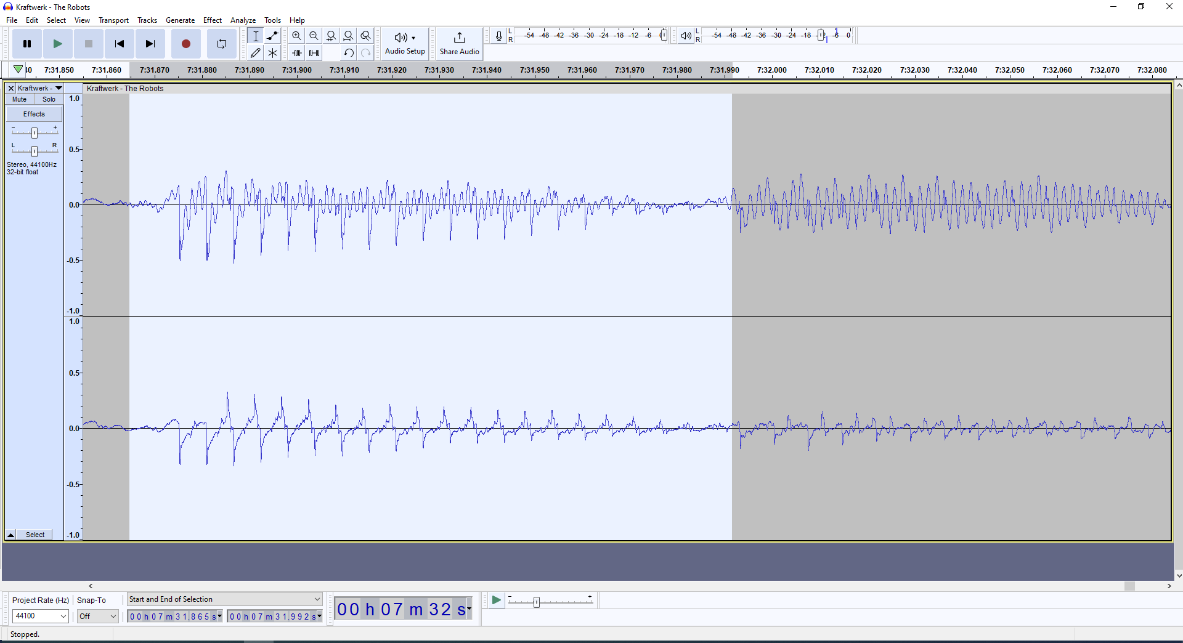This screenshot has height=643, width=1183.
Task: Open the audio position time format dropdown
Action: 470,609
